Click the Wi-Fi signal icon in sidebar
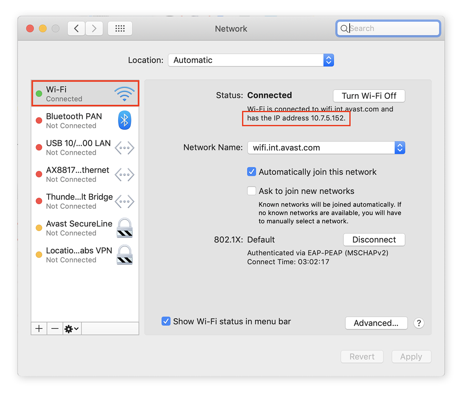Image resolution: width=463 pixels, height=393 pixels. (x=124, y=94)
